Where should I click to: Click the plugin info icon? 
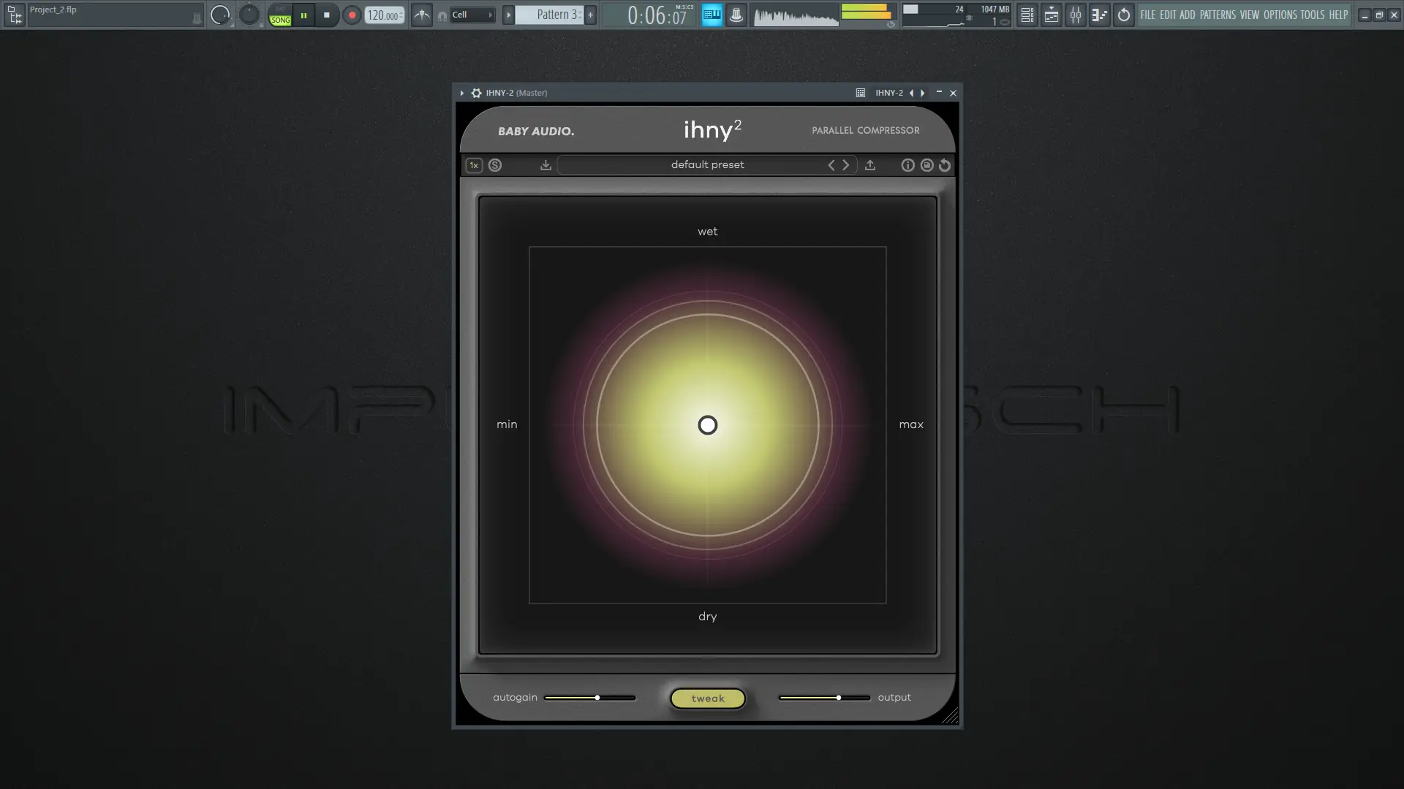coord(907,165)
